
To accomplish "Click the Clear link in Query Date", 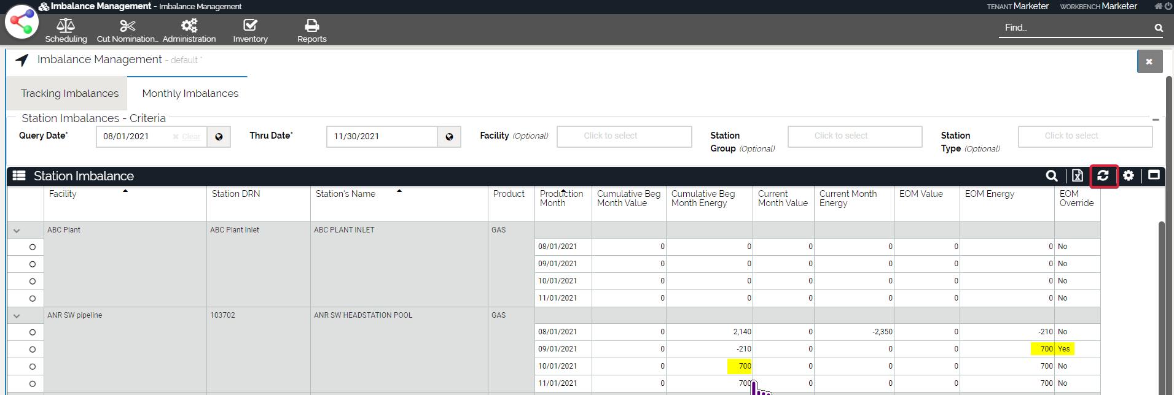I will click(190, 137).
